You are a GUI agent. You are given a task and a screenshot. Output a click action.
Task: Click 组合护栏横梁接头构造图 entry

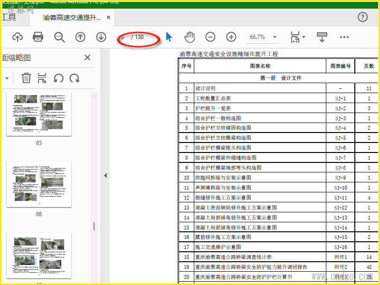(x=223, y=148)
